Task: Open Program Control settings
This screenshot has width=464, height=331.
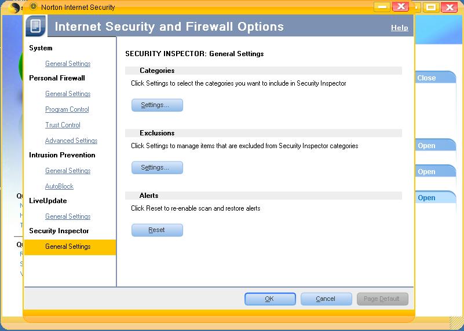Action: click(x=67, y=109)
